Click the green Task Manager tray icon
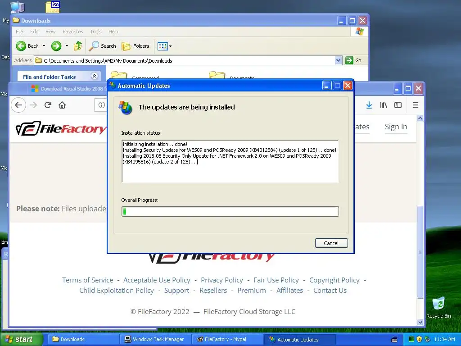 [411, 339]
